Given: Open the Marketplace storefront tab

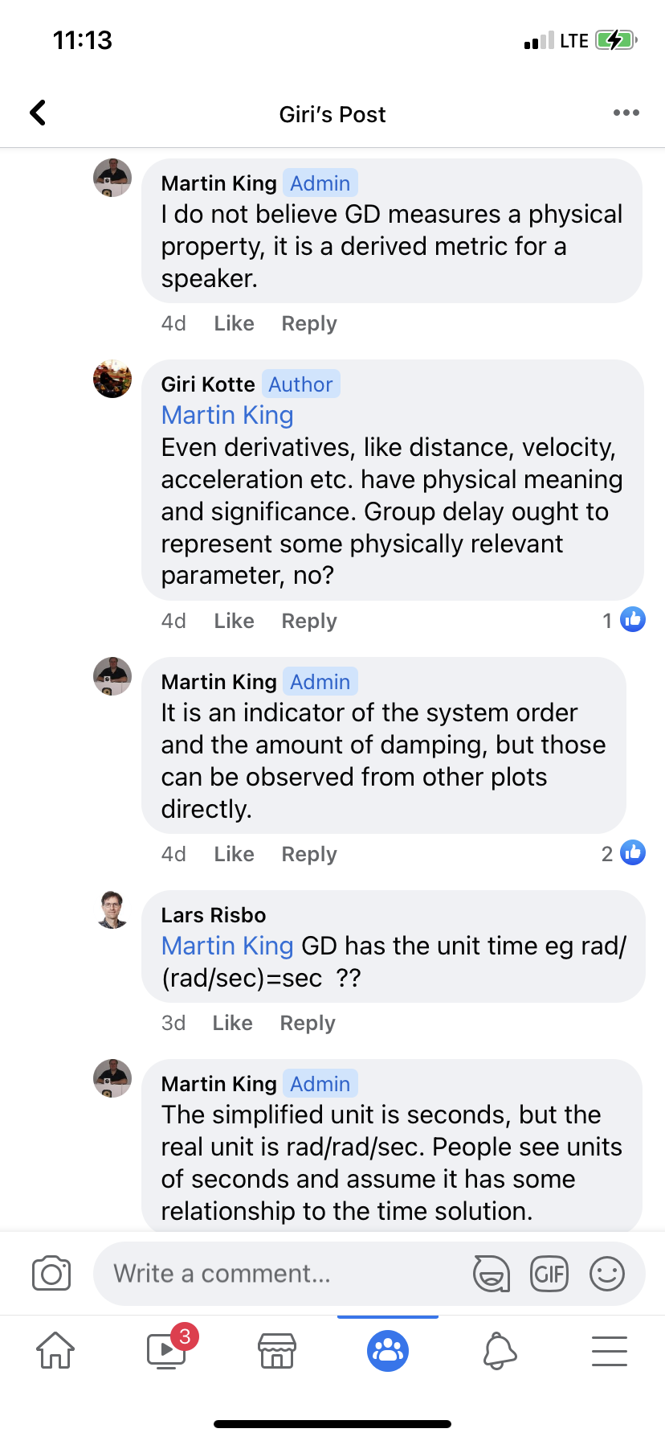Looking at the screenshot, I should (x=277, y=1350).
